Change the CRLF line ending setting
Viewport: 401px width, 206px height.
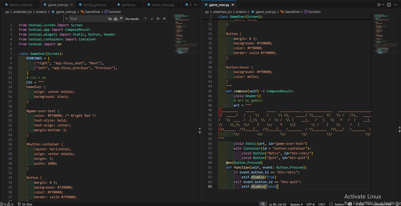point(322,204)
